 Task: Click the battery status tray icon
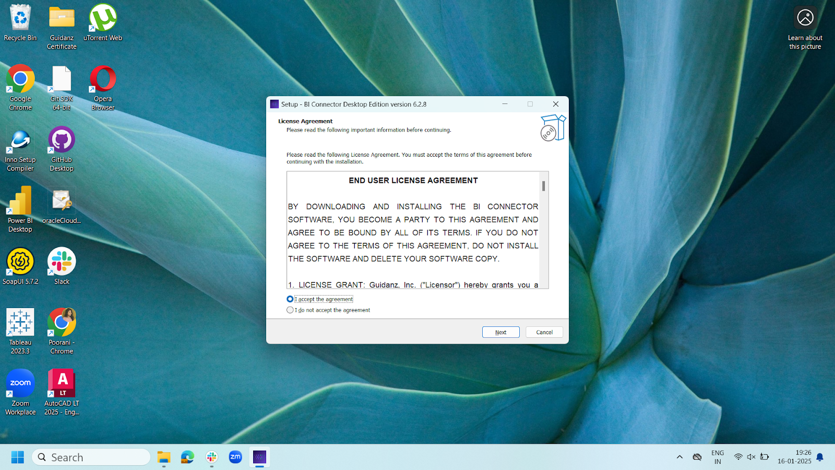pos(765,457)
